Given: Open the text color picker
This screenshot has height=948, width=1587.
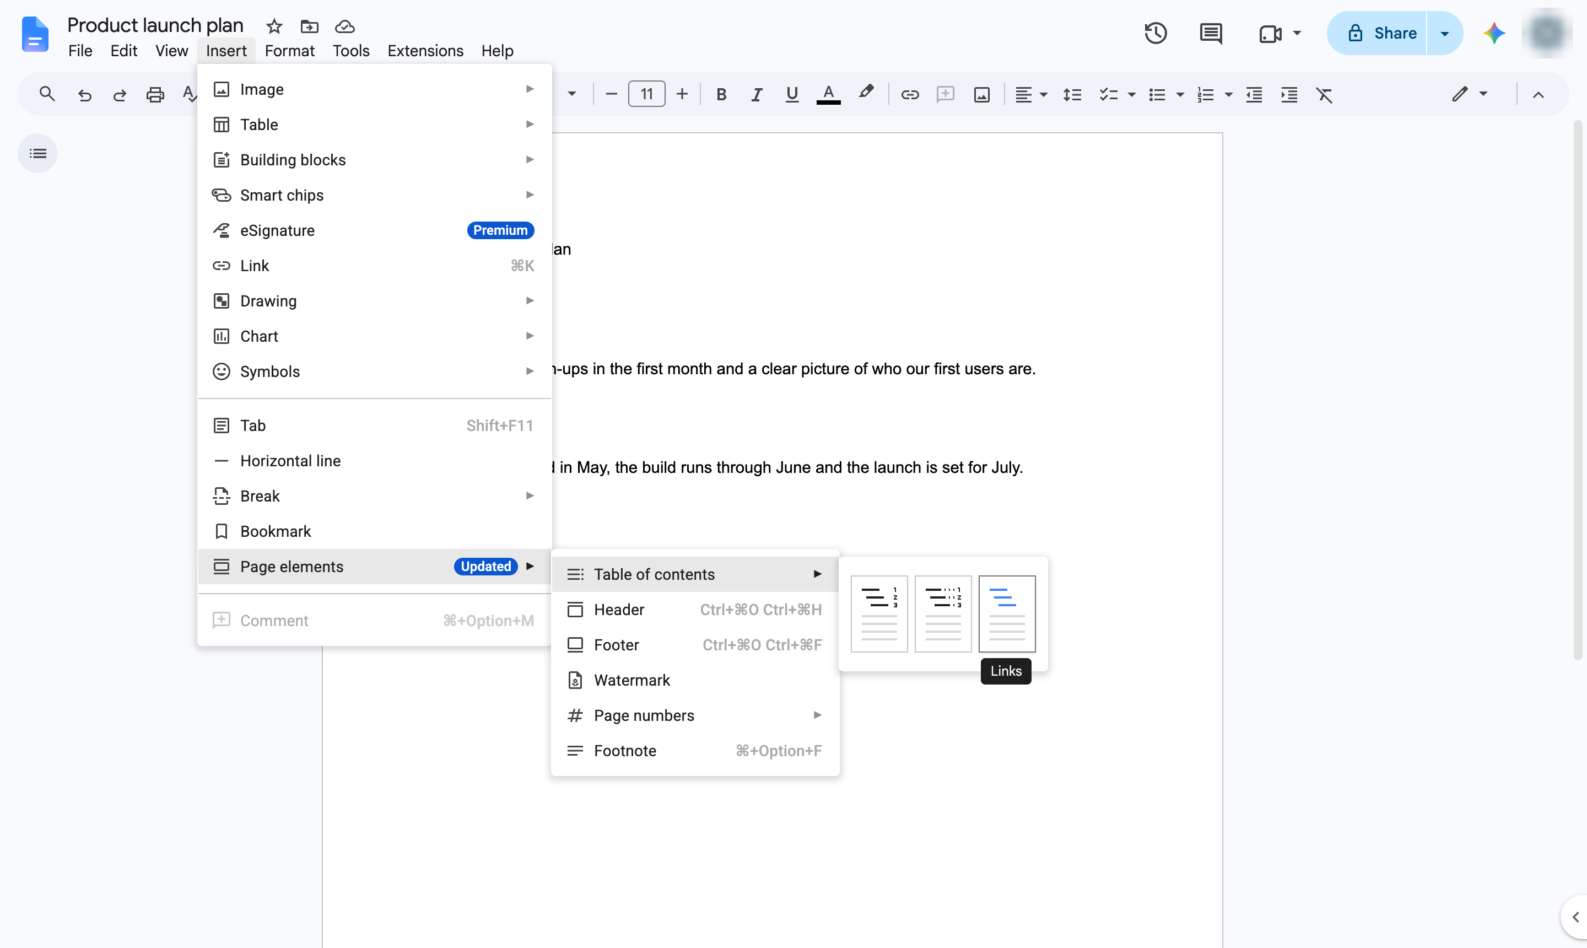Looking at the screenshot, I should coord(828,95).
